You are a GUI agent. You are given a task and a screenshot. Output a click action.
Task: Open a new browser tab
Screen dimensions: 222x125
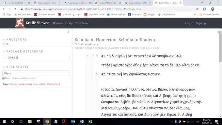pyautogui.click(x=187, y=3)
